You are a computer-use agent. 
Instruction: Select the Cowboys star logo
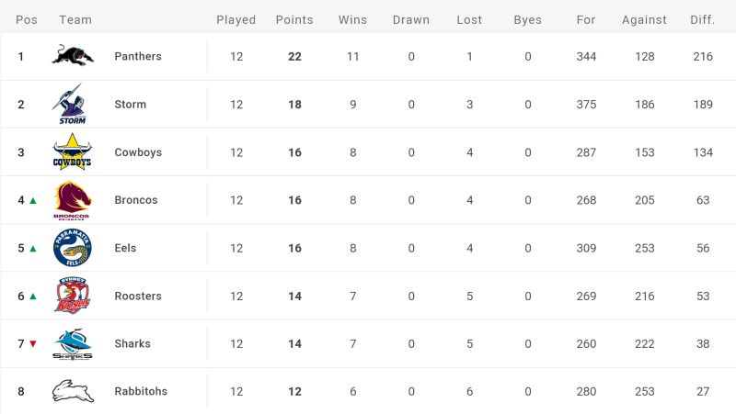click(x=73, y=151)
